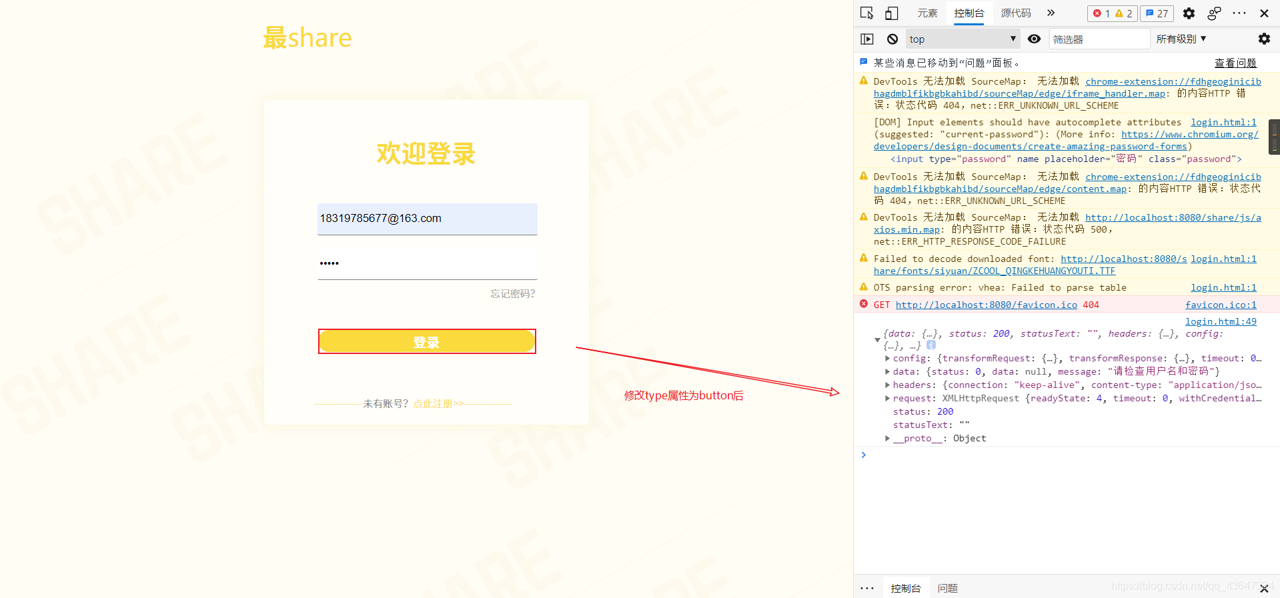Open the axios.min.map localhost link
The width and height of the screenshot is (1280, 598).
[1067, 223]
